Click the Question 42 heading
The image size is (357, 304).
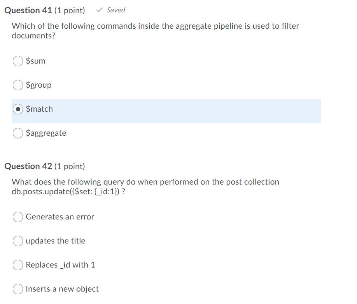tap(27, 166)
